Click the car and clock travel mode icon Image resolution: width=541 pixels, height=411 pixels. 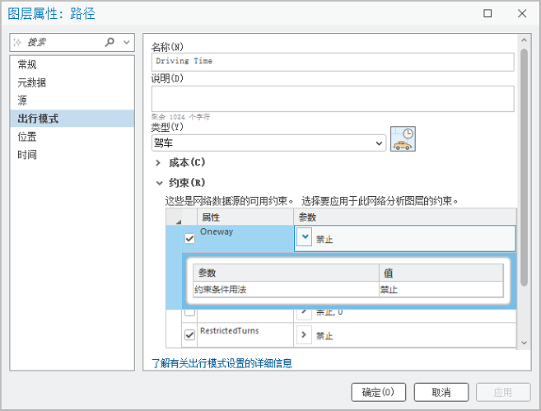tap(403, 138)
